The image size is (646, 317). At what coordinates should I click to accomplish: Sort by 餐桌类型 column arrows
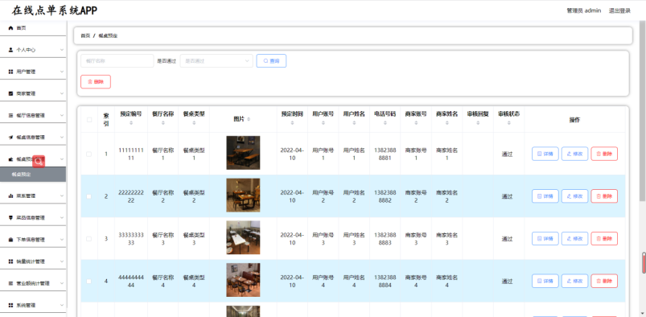(194, 123)
